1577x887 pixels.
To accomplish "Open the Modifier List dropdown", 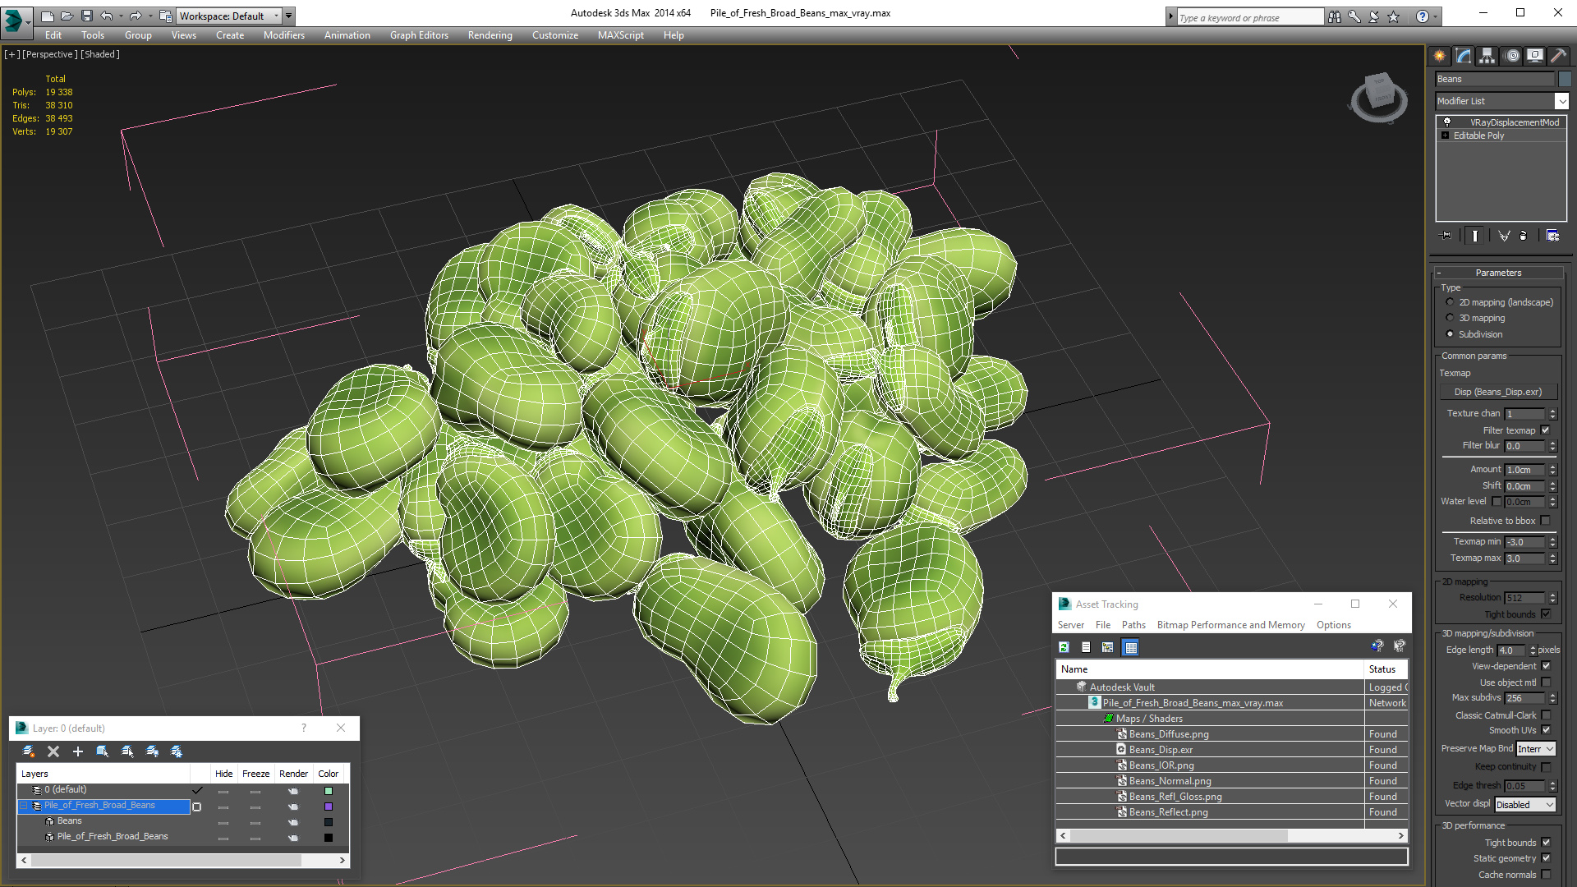I will 1561,101.
